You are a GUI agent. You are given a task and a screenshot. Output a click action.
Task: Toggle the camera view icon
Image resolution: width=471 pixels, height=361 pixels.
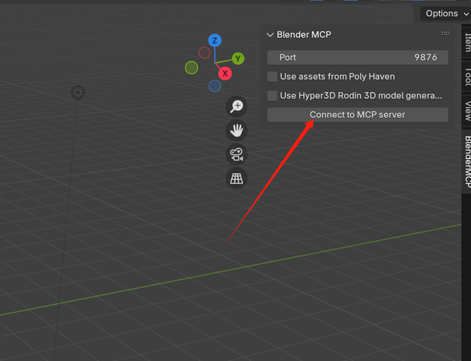tap(236, 154)
